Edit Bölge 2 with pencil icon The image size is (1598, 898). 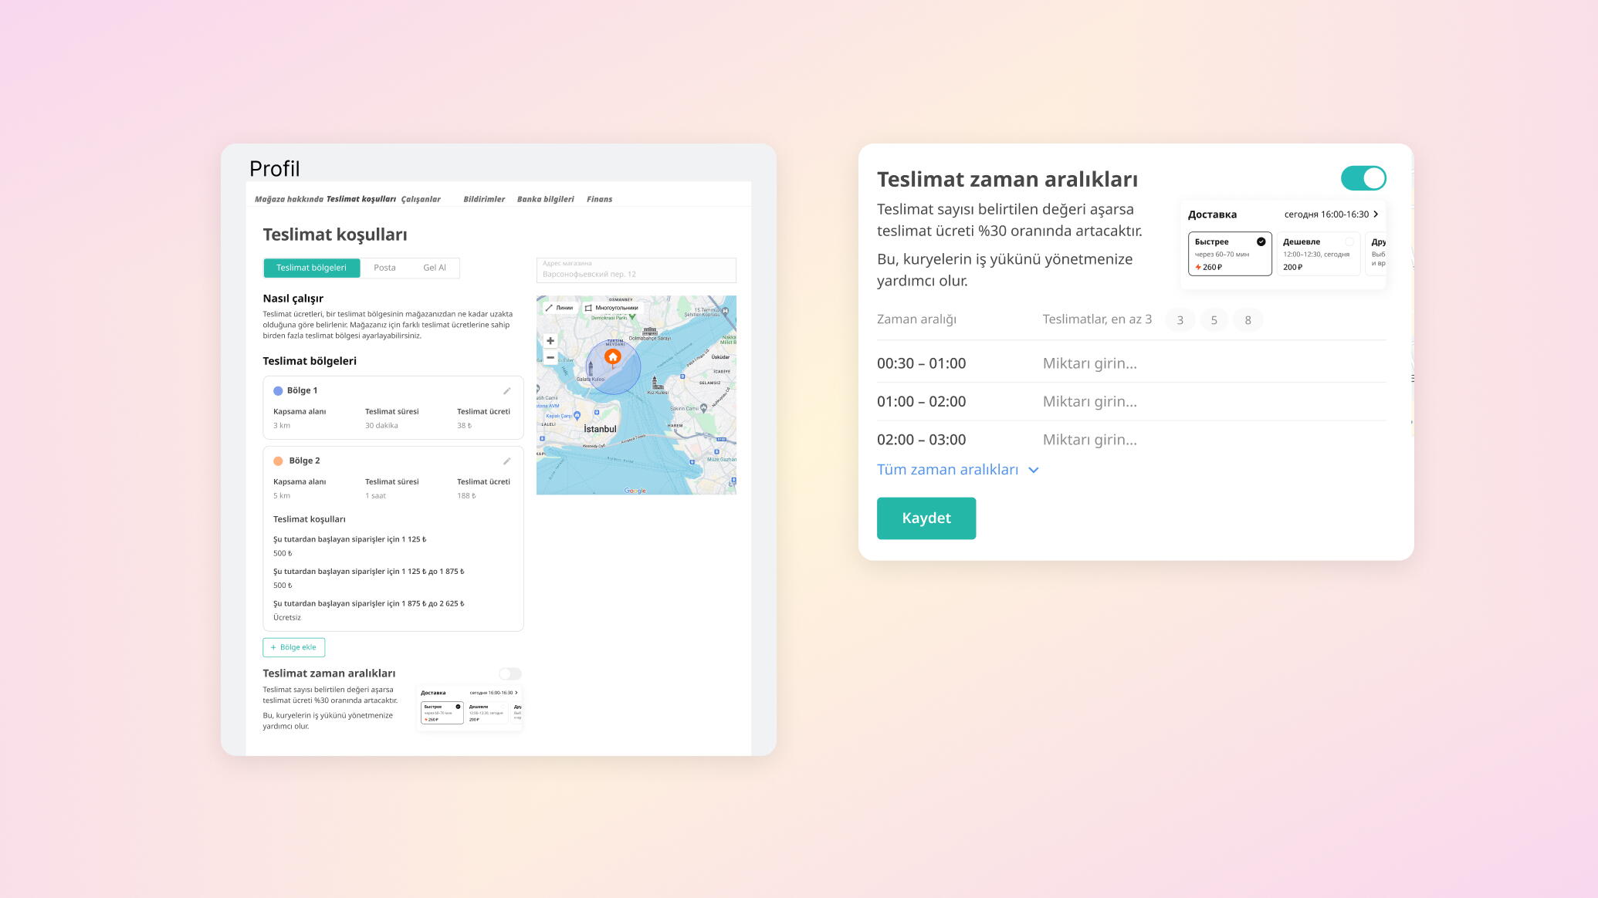(x=507, y=461)
